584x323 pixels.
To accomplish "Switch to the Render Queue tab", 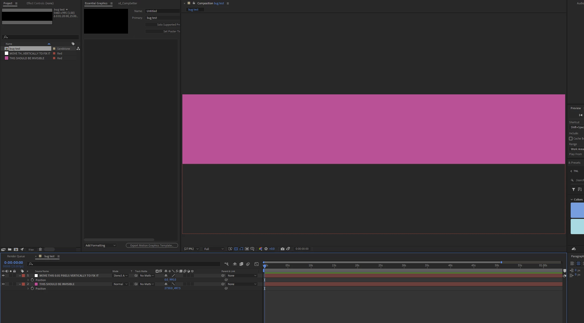I will coord(16,256).
